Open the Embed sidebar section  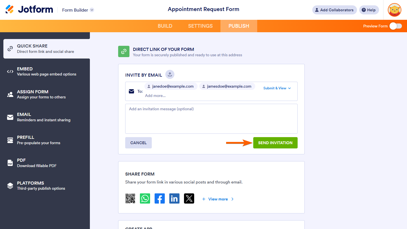(x=45, y=72)
